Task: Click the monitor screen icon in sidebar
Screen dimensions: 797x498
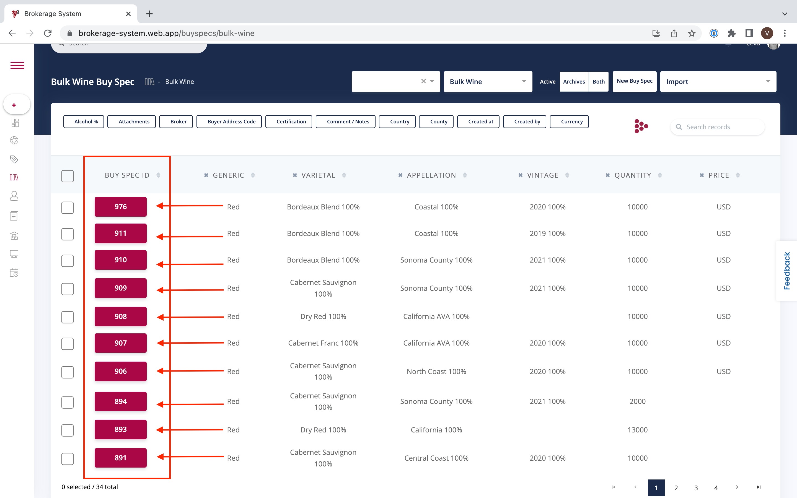Action: point(14,254)
